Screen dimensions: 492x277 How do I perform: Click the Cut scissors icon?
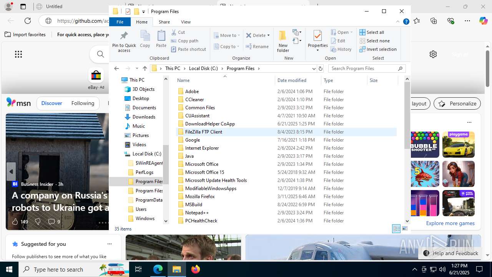point(174,32)
